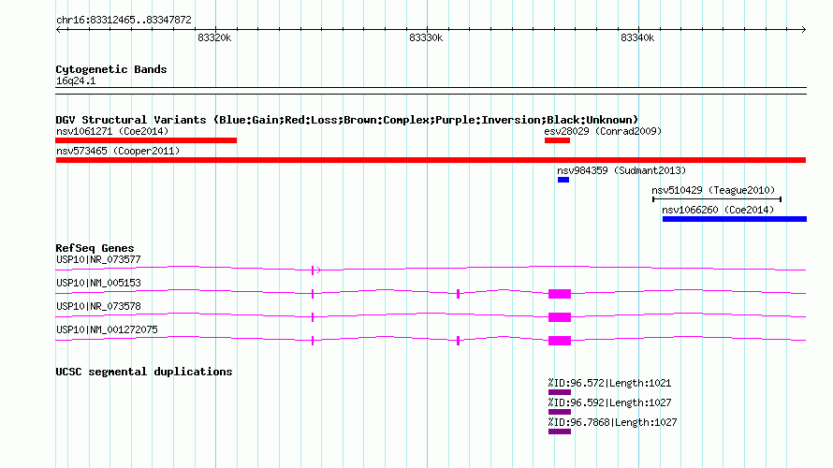Click the arrow exon marker on NR_073577
The width and height of the screenshot is (833, 468).
click(x=316, y=271)
